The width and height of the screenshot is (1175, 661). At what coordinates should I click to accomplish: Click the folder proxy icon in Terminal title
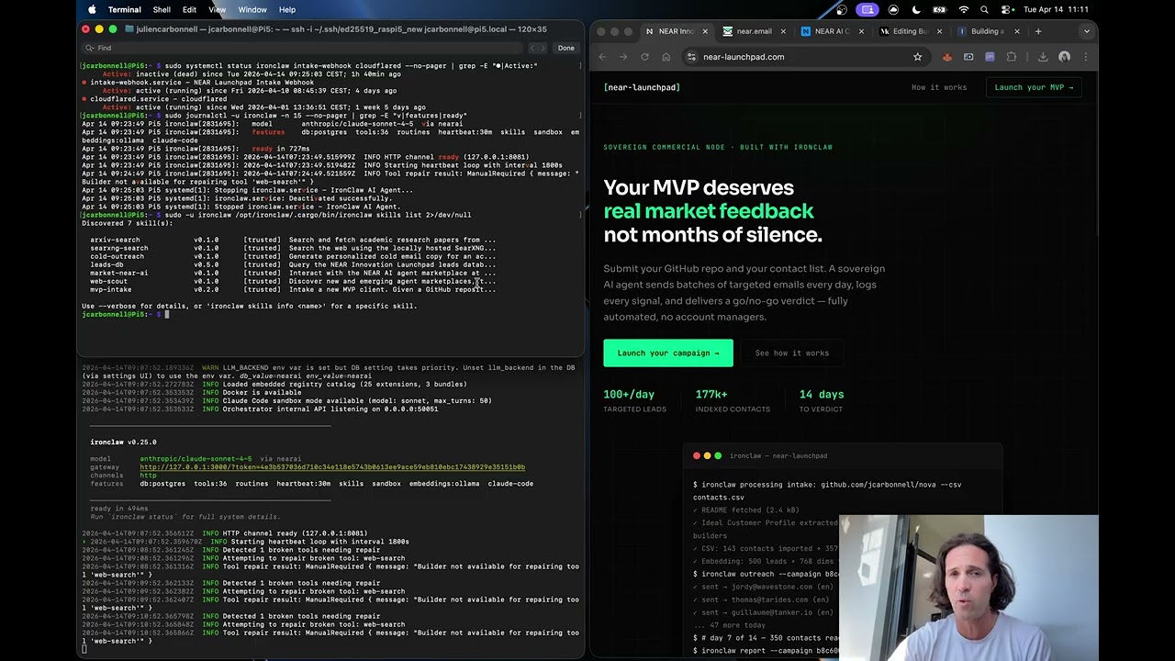pos(129,29)
